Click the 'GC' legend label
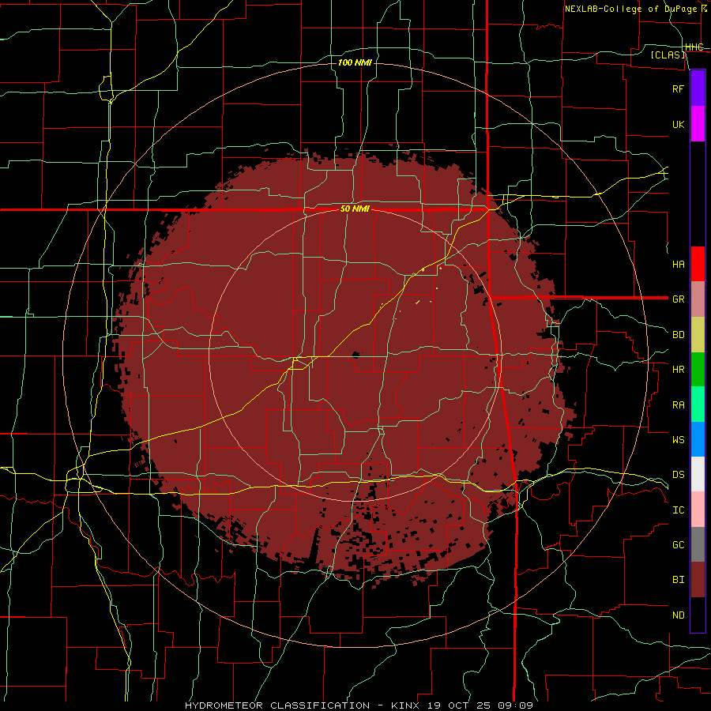This screenshot has height=711, width=711. pos(679,545)
